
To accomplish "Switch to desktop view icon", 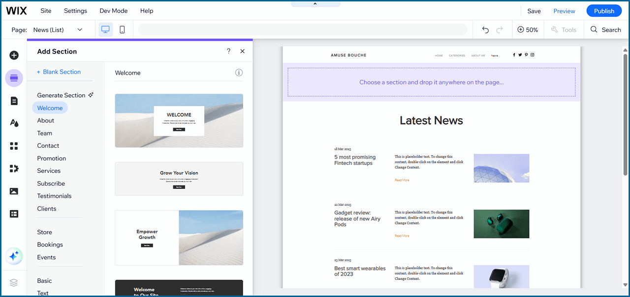I will 105,29.
